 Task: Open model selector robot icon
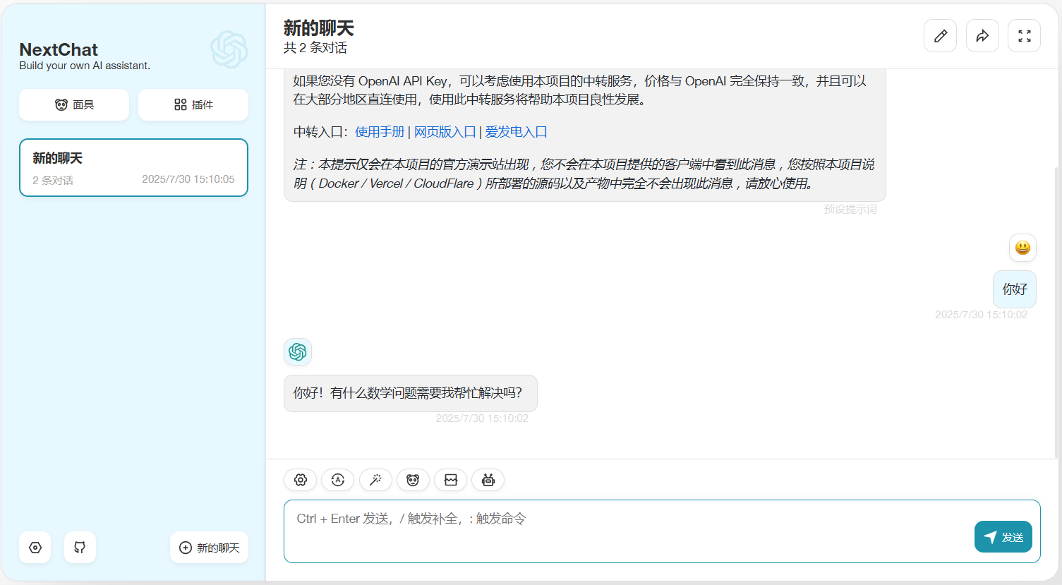[488, 480]
